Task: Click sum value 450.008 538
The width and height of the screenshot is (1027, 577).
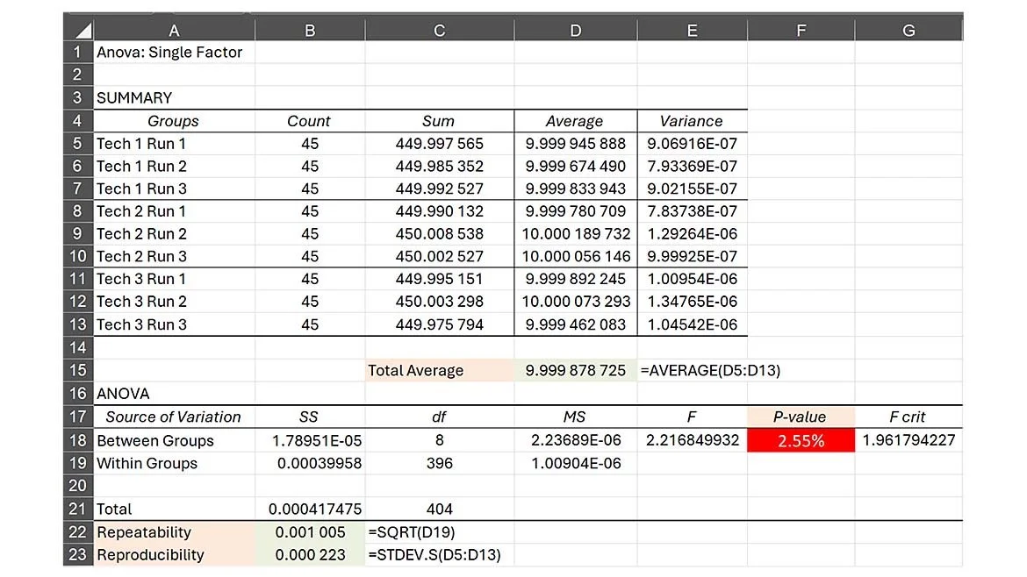Action: [x=440, y=233]
